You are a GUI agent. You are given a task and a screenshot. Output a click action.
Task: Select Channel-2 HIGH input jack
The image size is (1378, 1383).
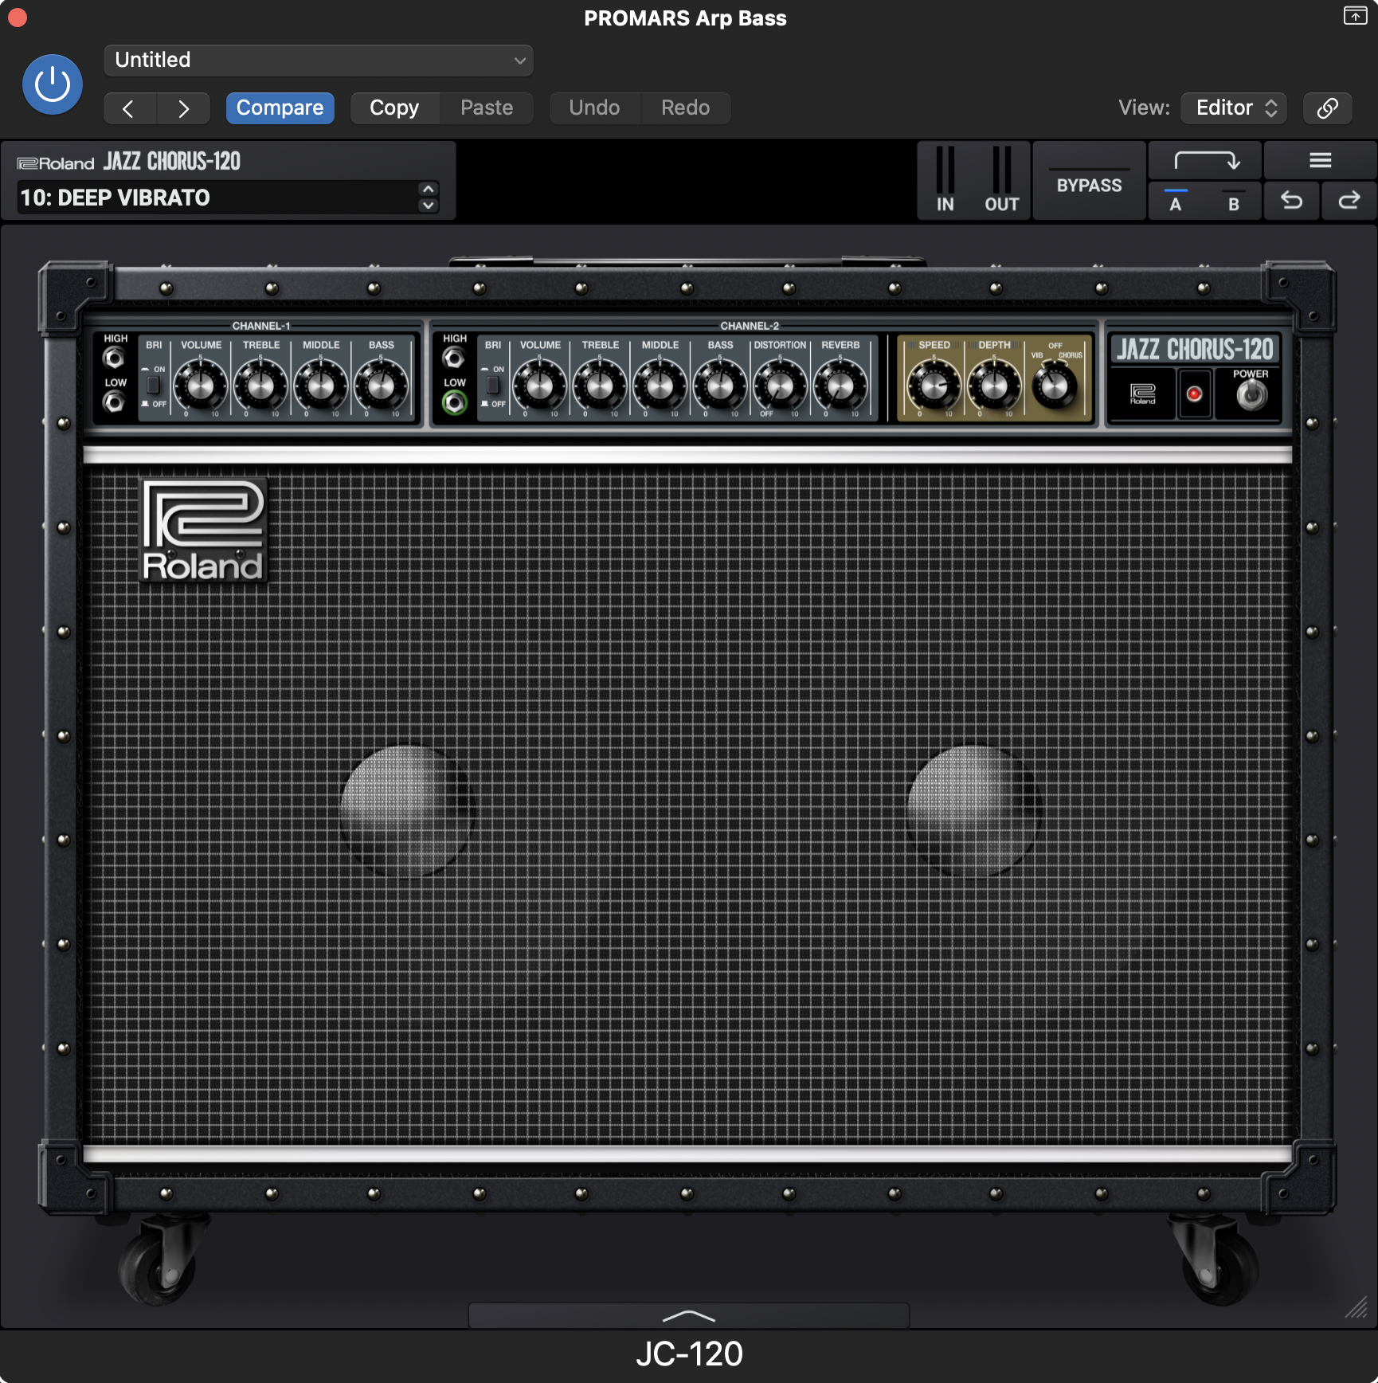coord(454,358)
